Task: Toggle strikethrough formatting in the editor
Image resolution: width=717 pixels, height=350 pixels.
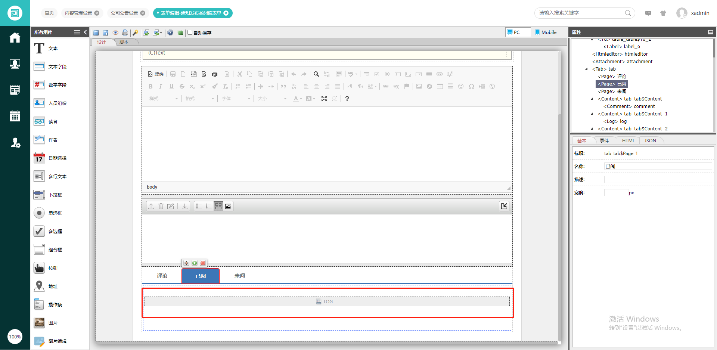Action: 182,86
